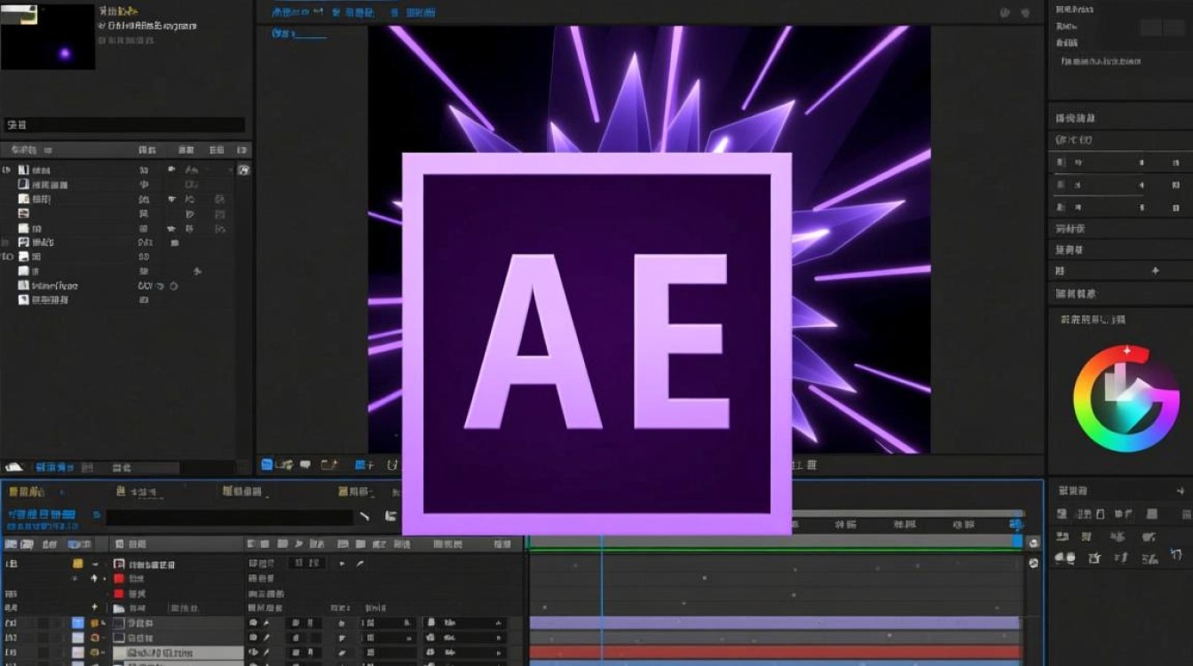
Task: Click the plus icon in right properties panel
Action: pyautogui.click(x=1155, y=271)
